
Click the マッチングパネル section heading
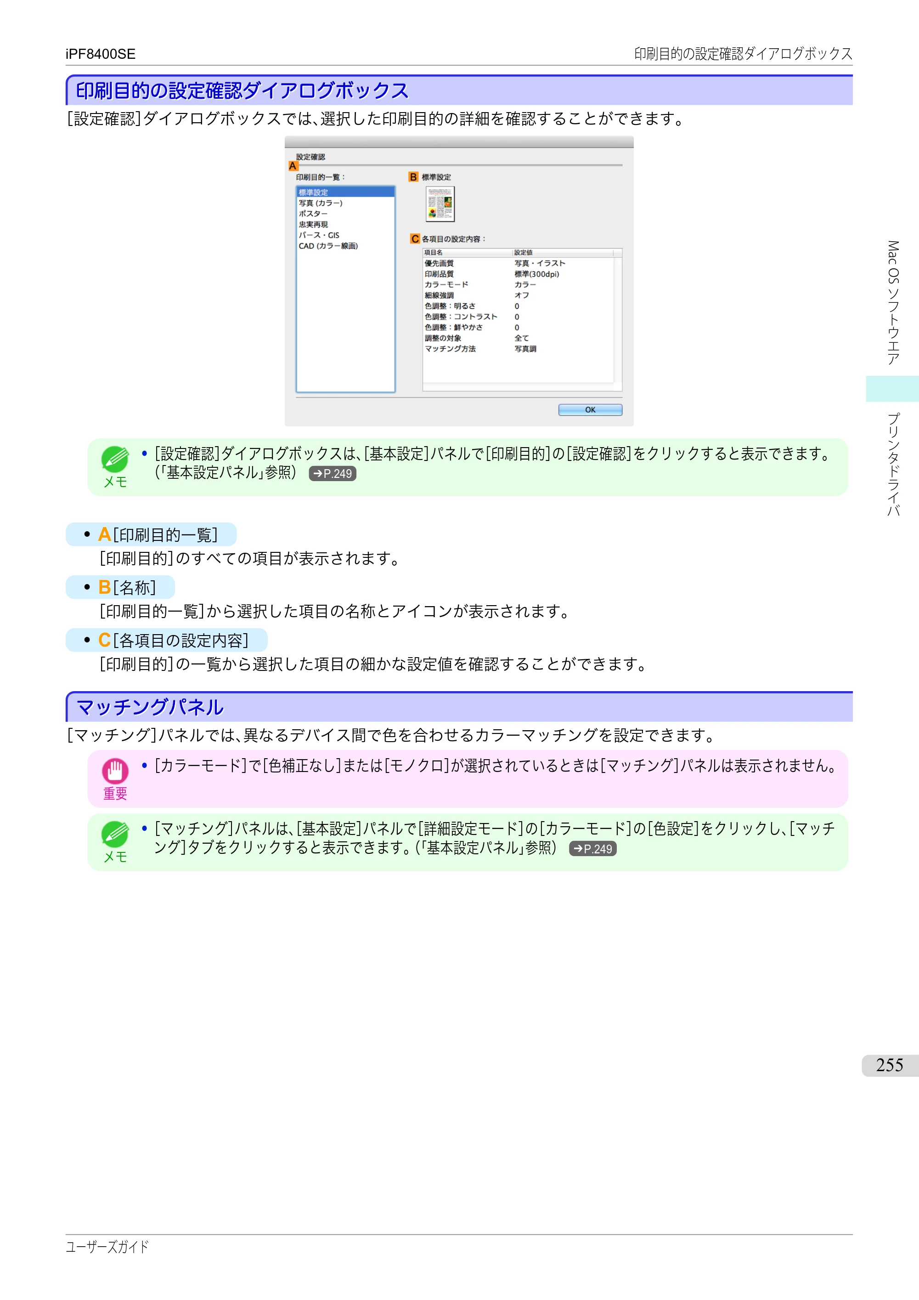150,707
